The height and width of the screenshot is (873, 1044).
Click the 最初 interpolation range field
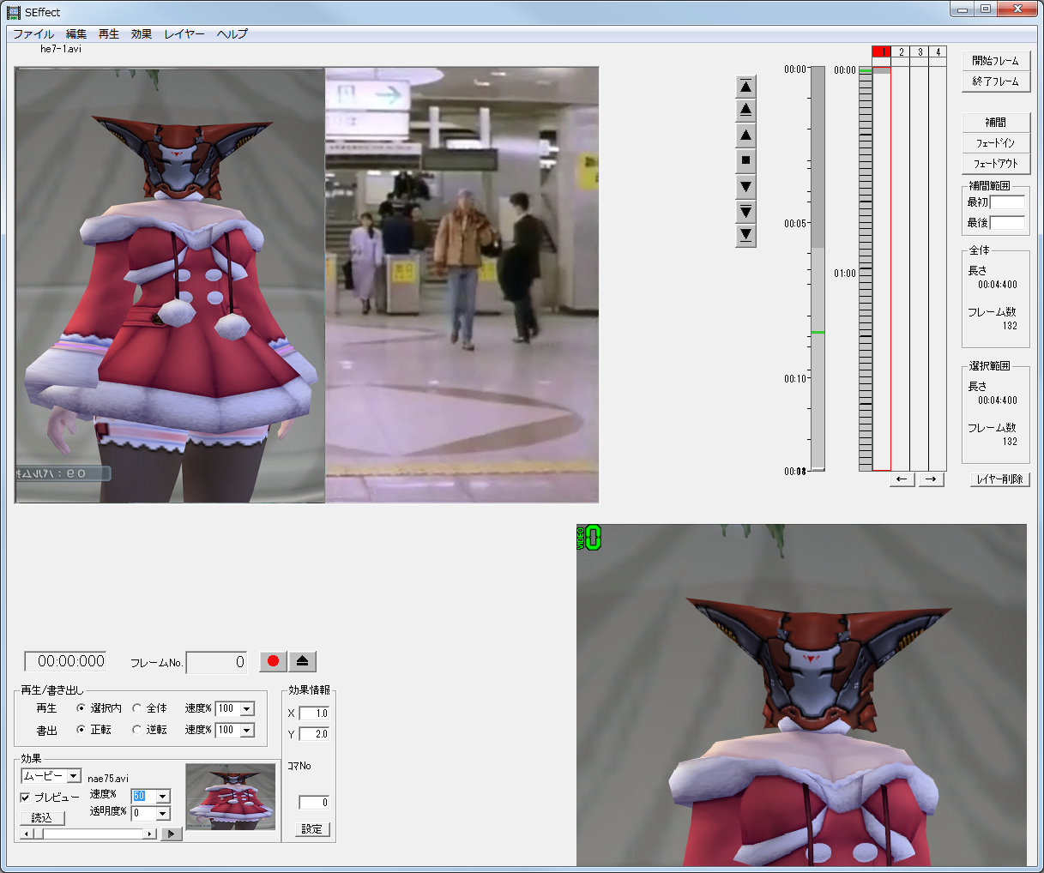pyautogui.click(x=1007, y=202)
